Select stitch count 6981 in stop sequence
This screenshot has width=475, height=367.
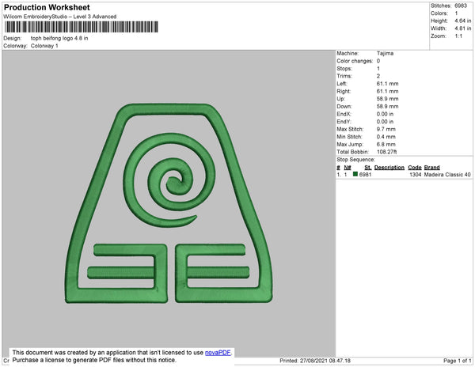pos(365,175)
